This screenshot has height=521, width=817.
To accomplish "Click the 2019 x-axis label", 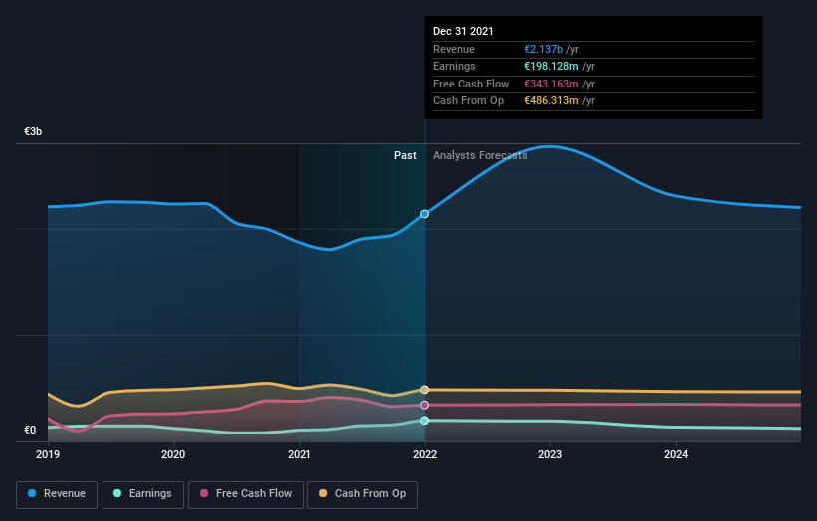I will pyautogui.click(x=48, y=455).
